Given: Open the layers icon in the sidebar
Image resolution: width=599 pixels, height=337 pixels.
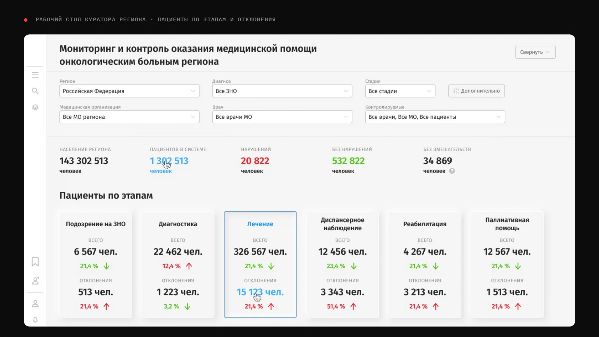Looking at the screenshot, I should 35,107.
